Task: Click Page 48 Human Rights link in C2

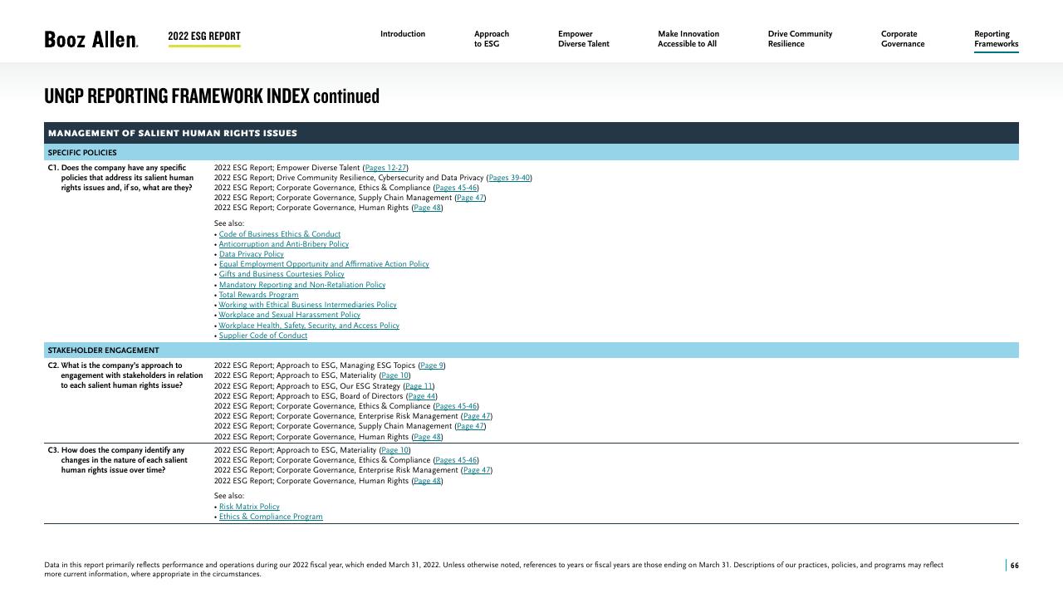Action: (x=427, y=437)
